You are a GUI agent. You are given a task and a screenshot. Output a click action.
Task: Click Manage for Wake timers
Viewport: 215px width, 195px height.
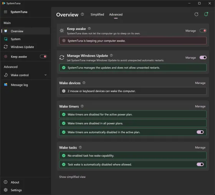coord(200,107)
